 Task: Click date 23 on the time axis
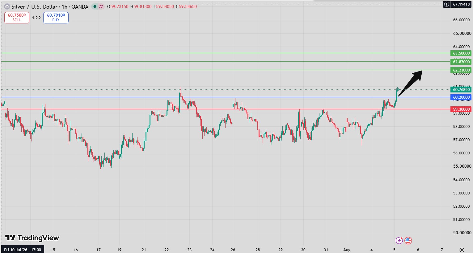pos(189,250)
